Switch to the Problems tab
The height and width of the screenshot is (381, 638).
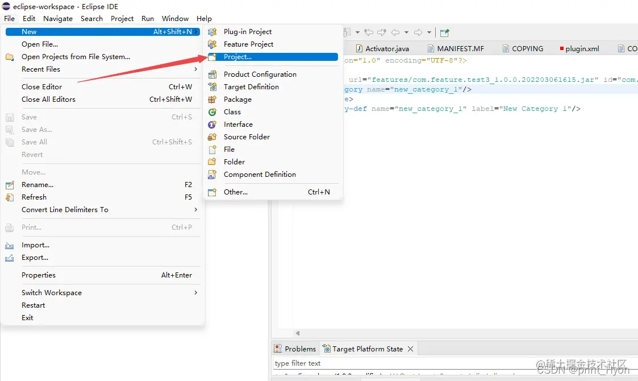pos(295,349)
